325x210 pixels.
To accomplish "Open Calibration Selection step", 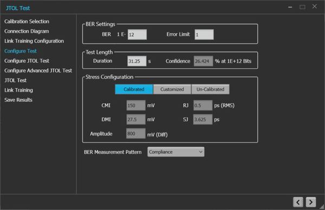I will tap(27, 21).
